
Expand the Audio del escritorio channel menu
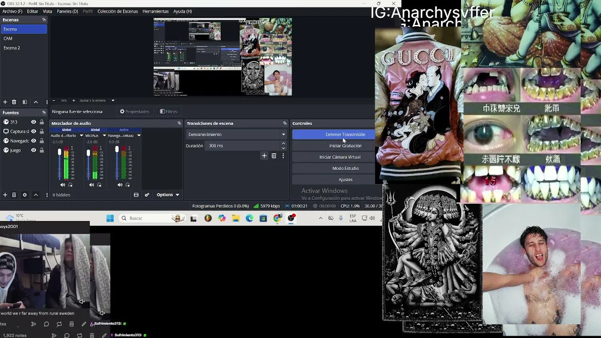point(81,136)
